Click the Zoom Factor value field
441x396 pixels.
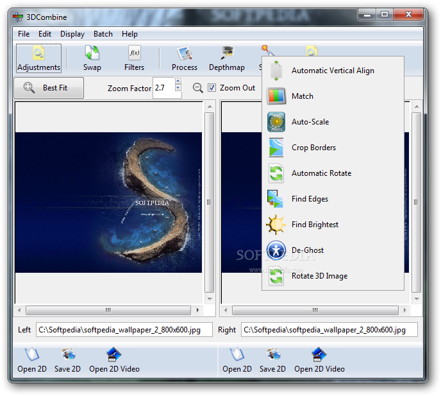(x=164, y=88)
